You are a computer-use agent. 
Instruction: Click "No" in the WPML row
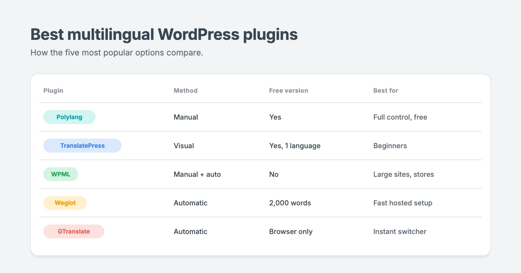pyautogui.click(x=274, y=174)
